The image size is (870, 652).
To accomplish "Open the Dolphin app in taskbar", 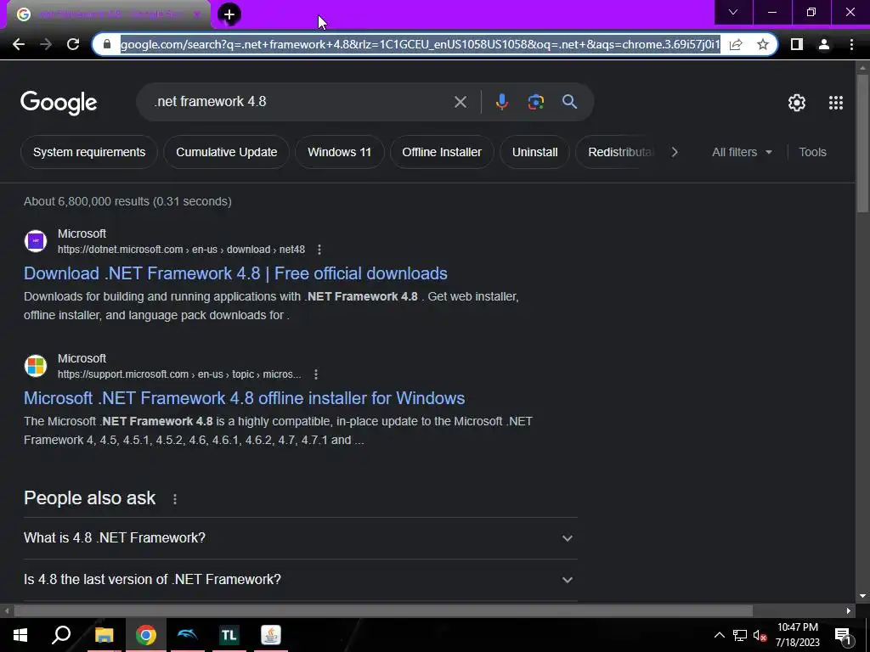I will pyautogui.click(x=188, y=635).
